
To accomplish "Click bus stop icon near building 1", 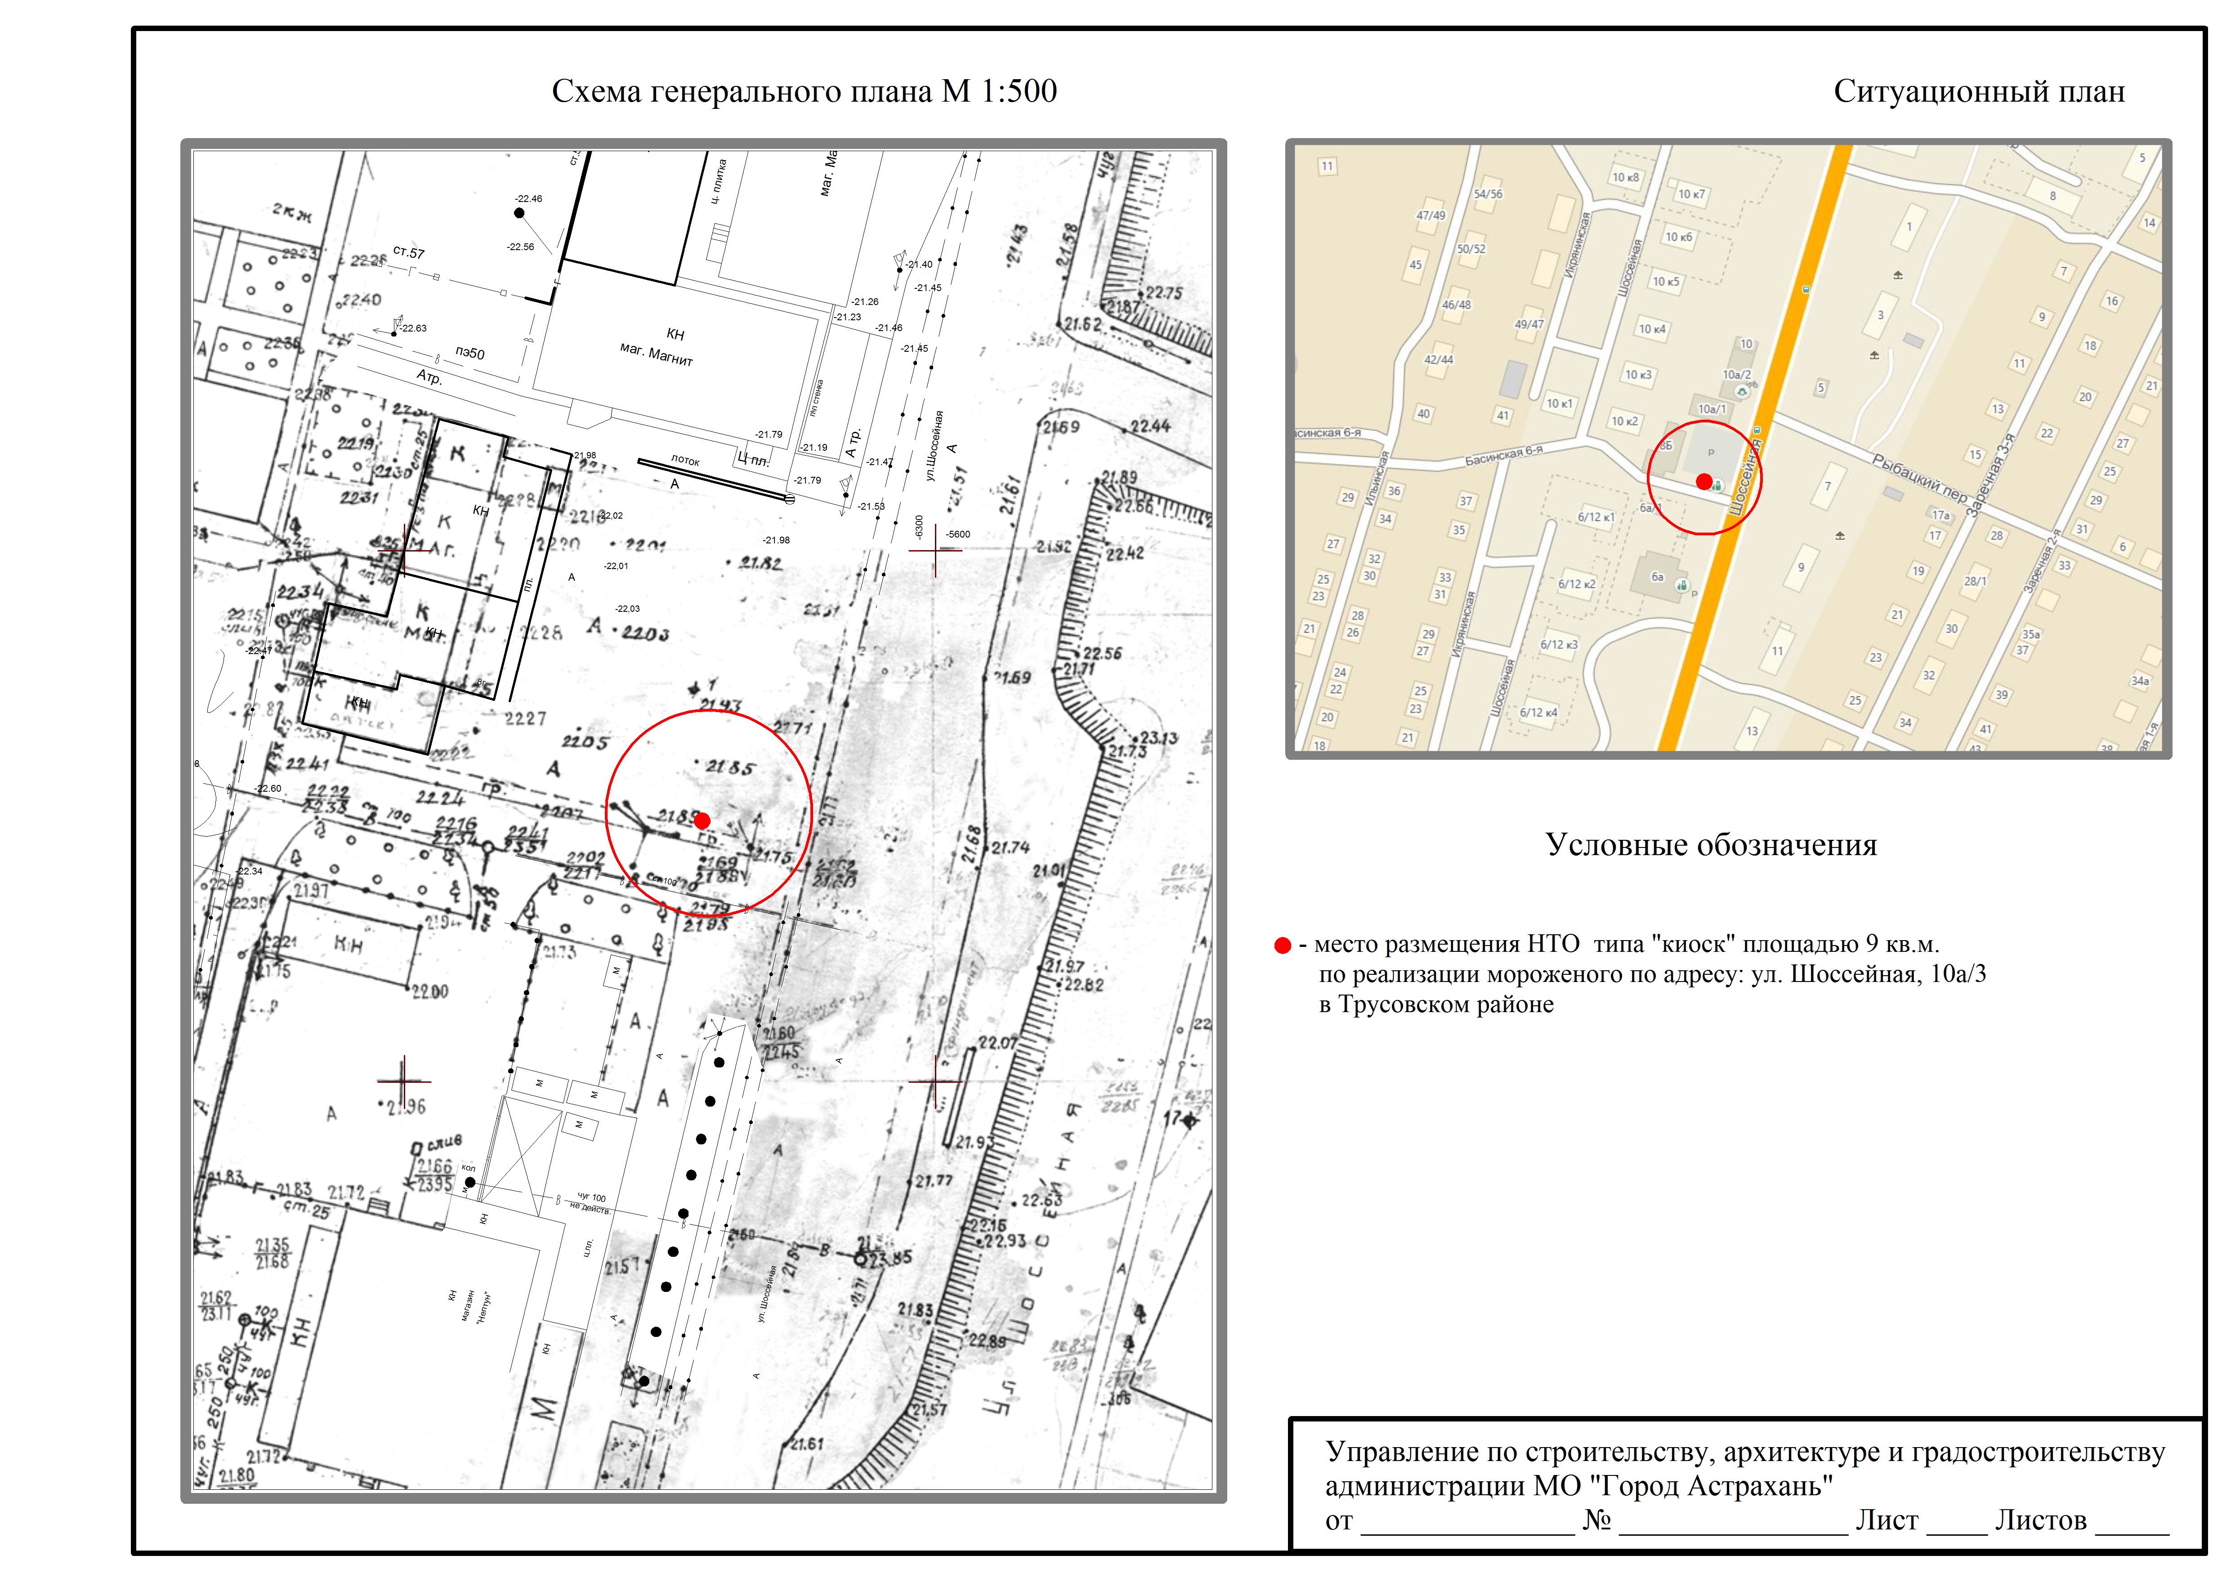I will (1806, 290).
